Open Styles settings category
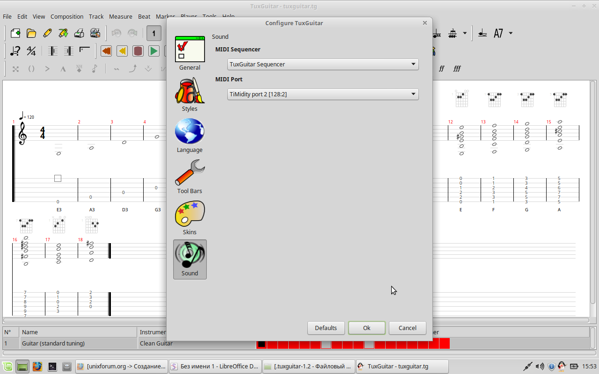This screenshot has height=374, width=599. point(190,95)
